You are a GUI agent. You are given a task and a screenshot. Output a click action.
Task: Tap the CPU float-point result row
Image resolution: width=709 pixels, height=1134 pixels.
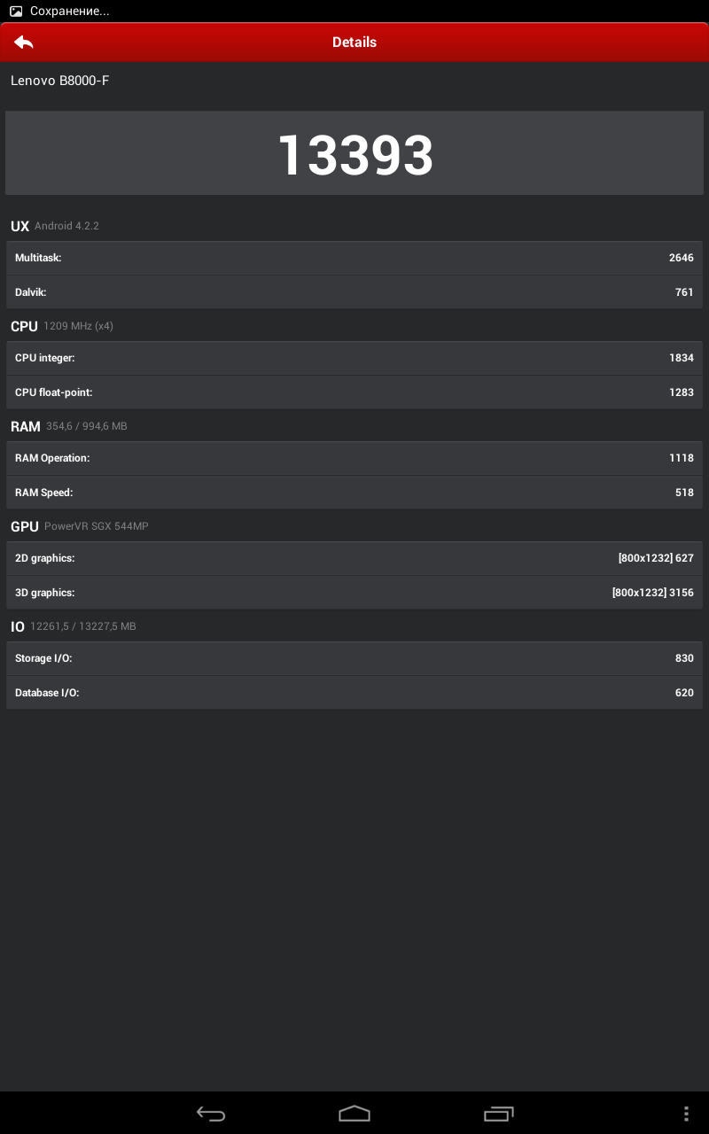[x=354, y=392]
